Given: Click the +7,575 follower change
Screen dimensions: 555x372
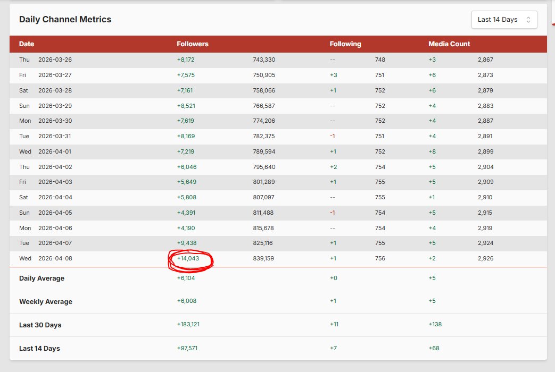Looking at the screenshot, I should pos(186,75).
